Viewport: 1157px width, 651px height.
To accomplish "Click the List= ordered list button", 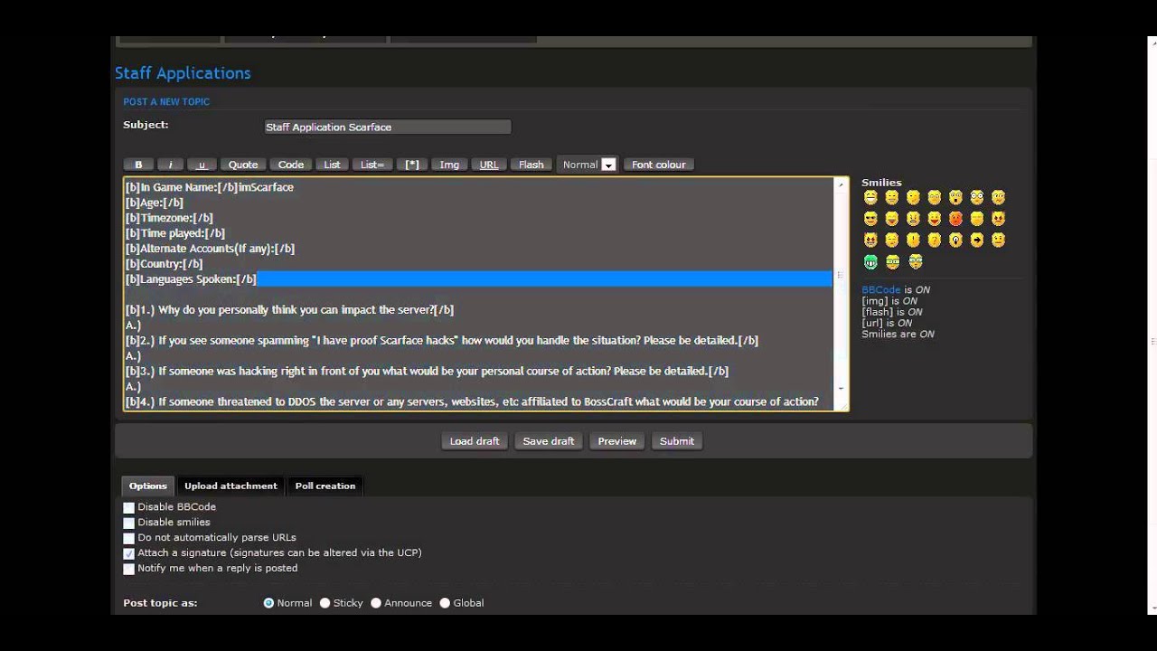I will pyautogui.click(x=372, y=165).
